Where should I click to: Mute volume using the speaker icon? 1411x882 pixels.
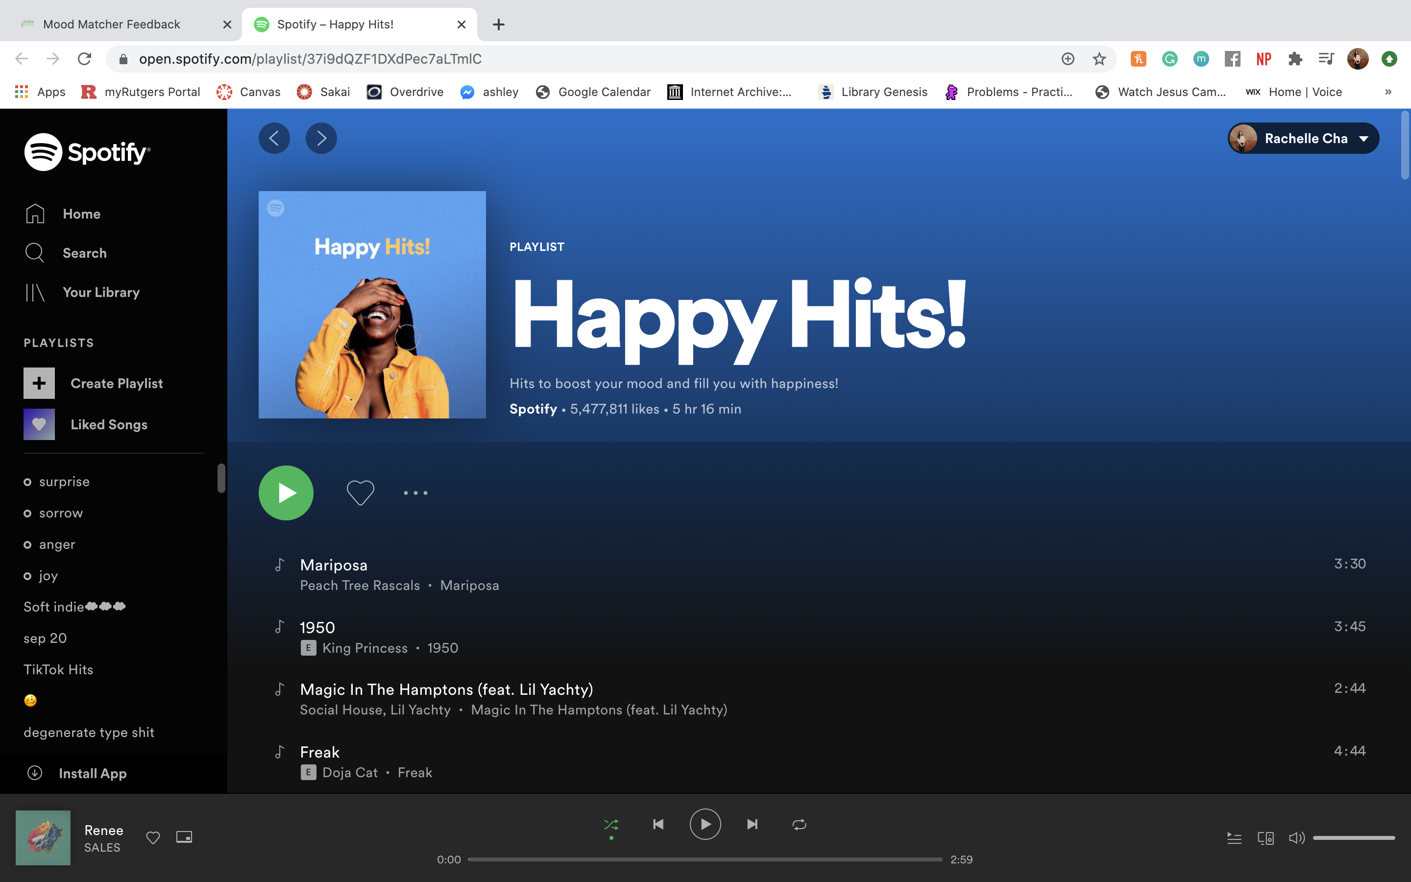click(1296, 838)
